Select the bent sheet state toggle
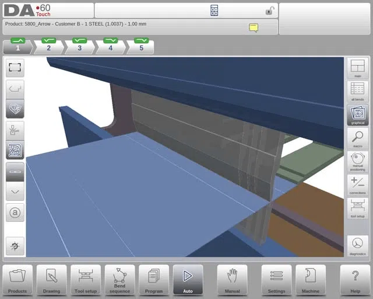This screenshot has height=299, width=373. (x=15, y=191)
